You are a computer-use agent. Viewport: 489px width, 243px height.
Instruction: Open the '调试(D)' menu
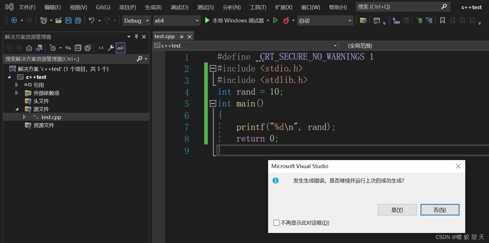[180, 7]
